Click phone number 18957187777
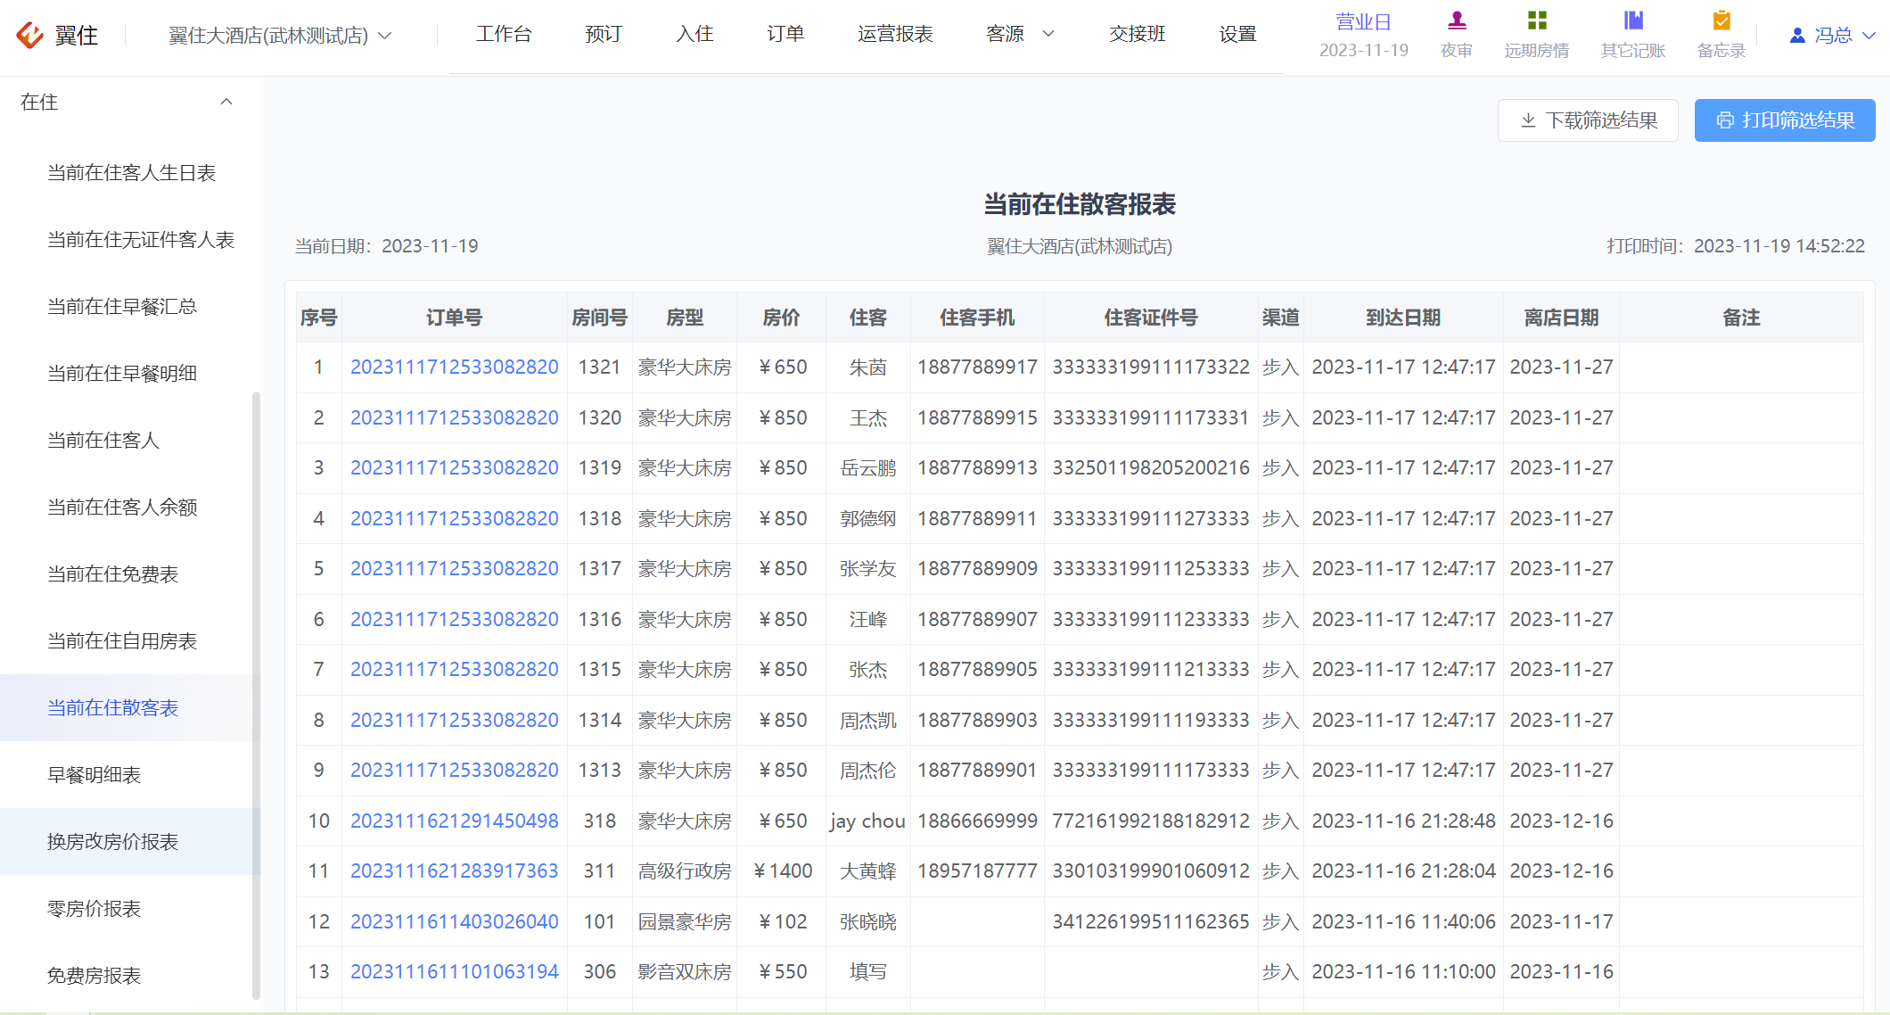Image resolution: width=1890 pixels, height=1015 pixels. (x=977, y=871)
